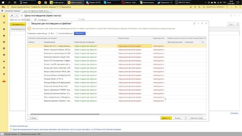This screenshot has width=242, height=136.
Task: Select the highlighted first row's "Номенклатура" cell
Action: pos(135,46)
